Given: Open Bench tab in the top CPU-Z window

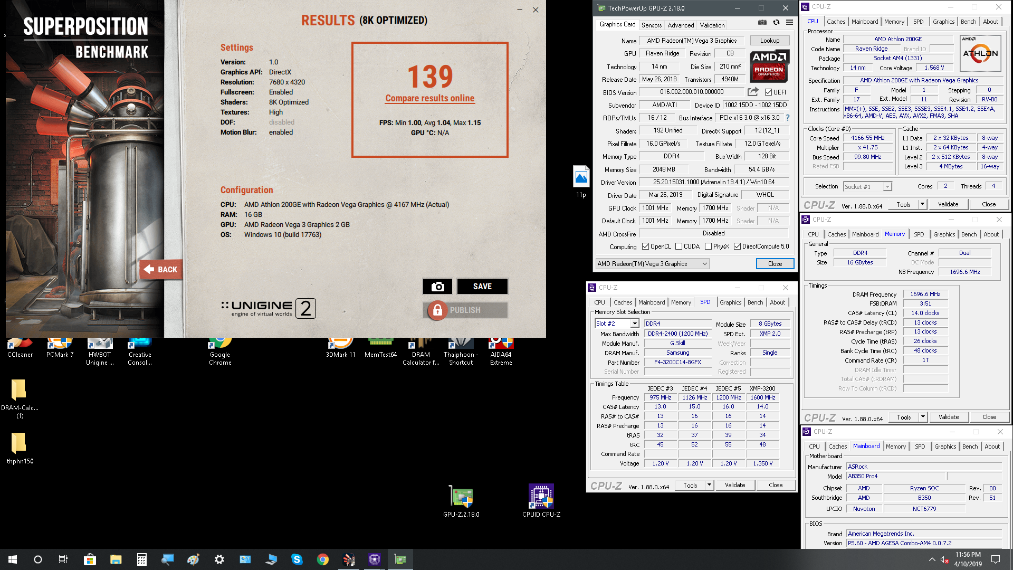Looking at the screenshot, I should (968, 22).
